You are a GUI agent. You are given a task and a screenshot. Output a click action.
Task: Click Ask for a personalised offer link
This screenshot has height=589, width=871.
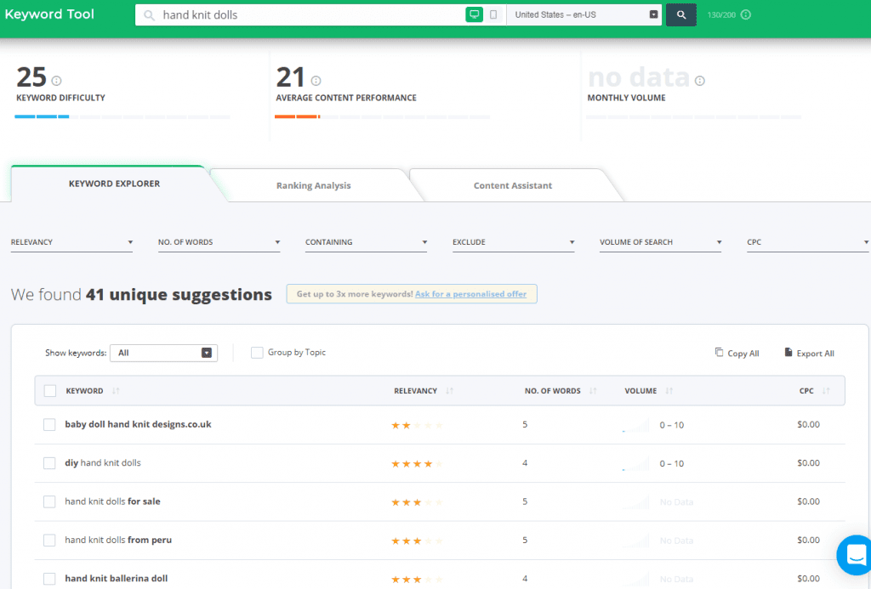[x=470, y=294]
